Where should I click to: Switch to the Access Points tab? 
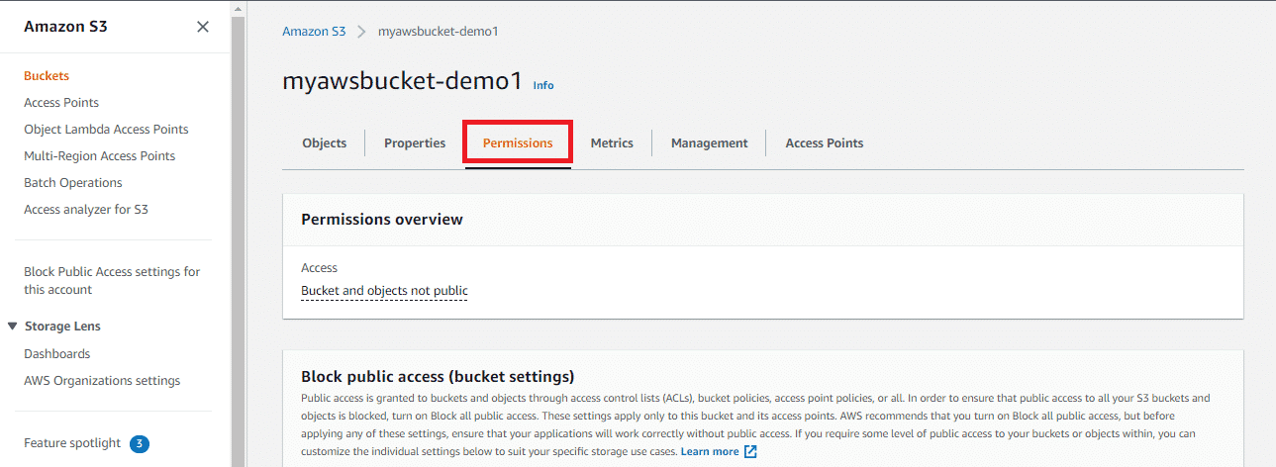coord(824,143)
